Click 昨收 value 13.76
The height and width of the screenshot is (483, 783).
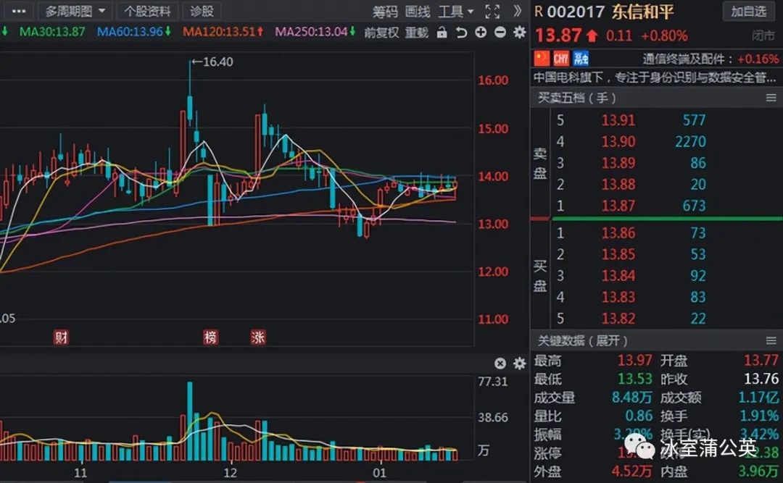point(761,379)
